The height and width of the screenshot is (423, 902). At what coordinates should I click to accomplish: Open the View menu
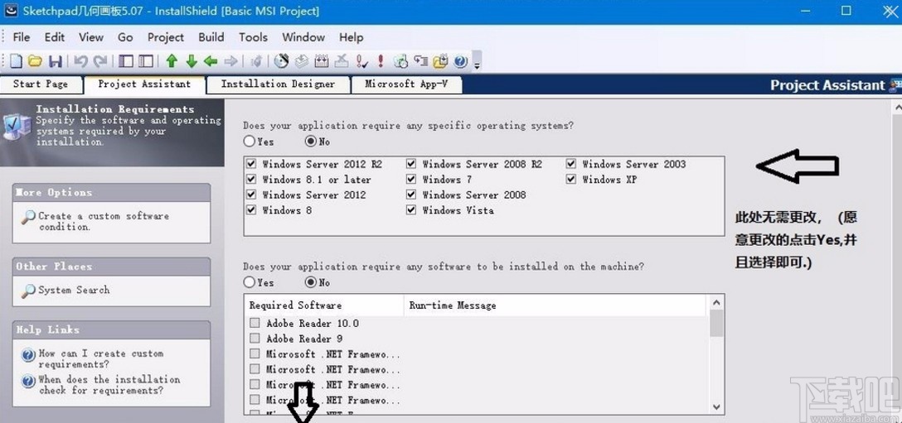click(91, 37)
